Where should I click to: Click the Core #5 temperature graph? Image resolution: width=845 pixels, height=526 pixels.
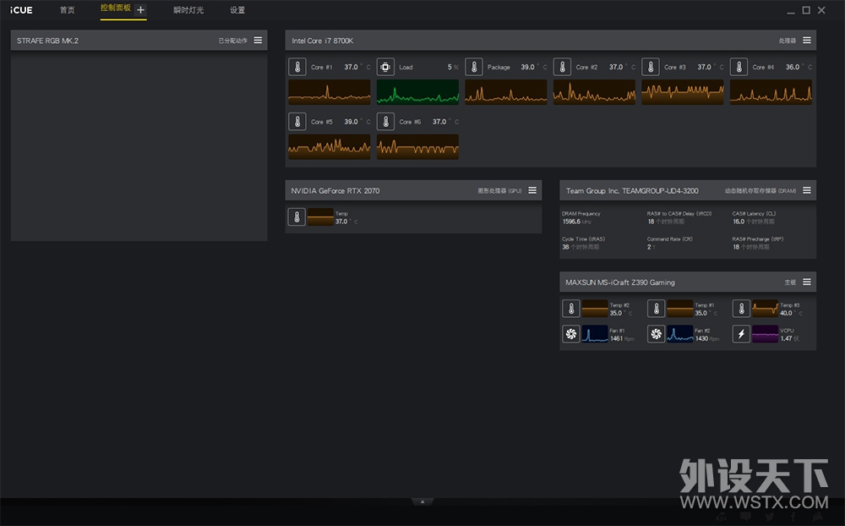330,147
